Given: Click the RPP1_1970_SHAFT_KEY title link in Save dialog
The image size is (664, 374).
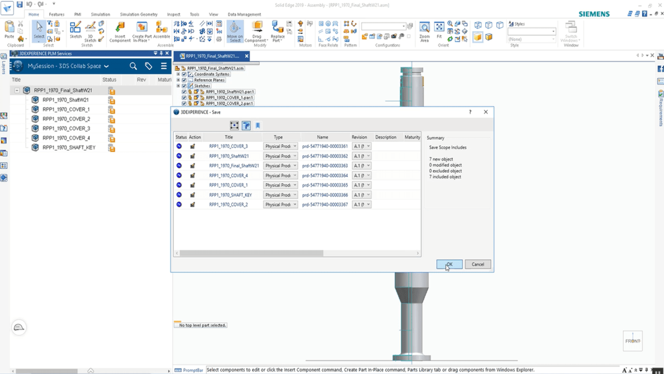Looking at the screenshot, I should (231, 195).
